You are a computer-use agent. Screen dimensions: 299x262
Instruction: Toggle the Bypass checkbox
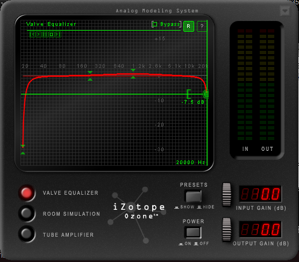click(155, 24)
